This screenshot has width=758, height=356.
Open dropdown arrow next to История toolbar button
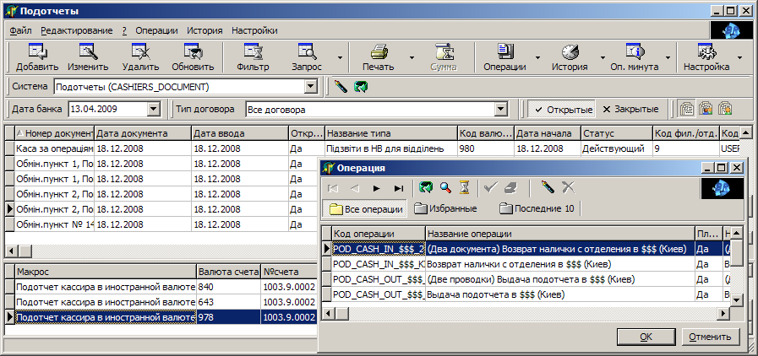(603, 57)
